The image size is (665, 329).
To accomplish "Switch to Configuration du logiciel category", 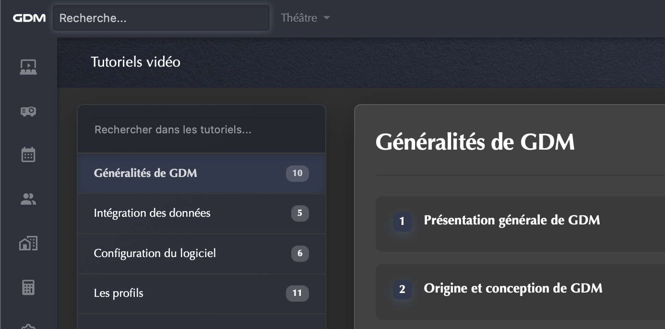I will pos(154,253).
